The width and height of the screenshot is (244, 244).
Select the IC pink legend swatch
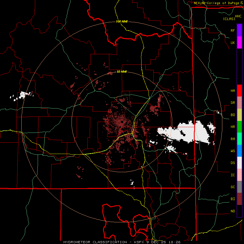(x=239, y=175)
